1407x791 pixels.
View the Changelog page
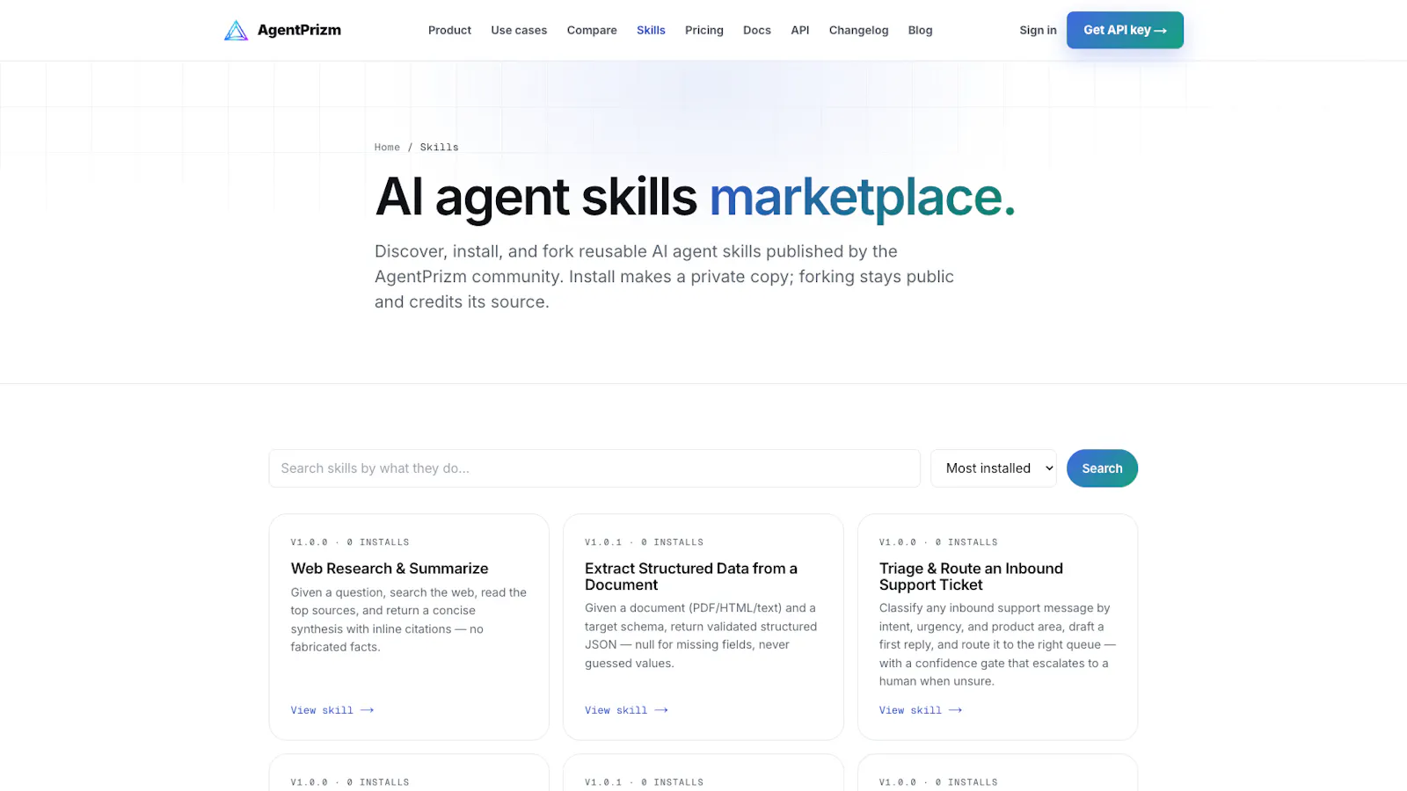pyautogui.click(x=858, y=30)
